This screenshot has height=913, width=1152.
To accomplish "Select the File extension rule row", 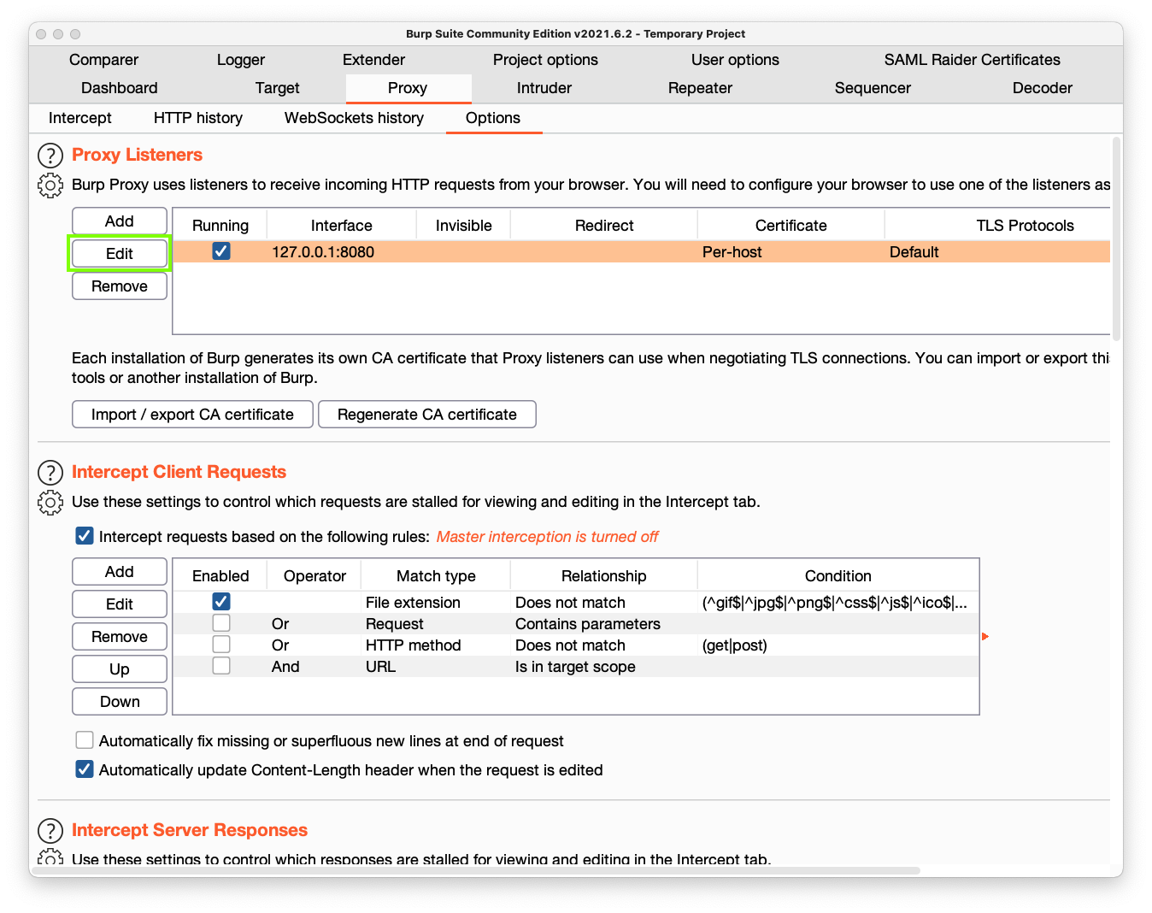I will click(x=576, y=603).
